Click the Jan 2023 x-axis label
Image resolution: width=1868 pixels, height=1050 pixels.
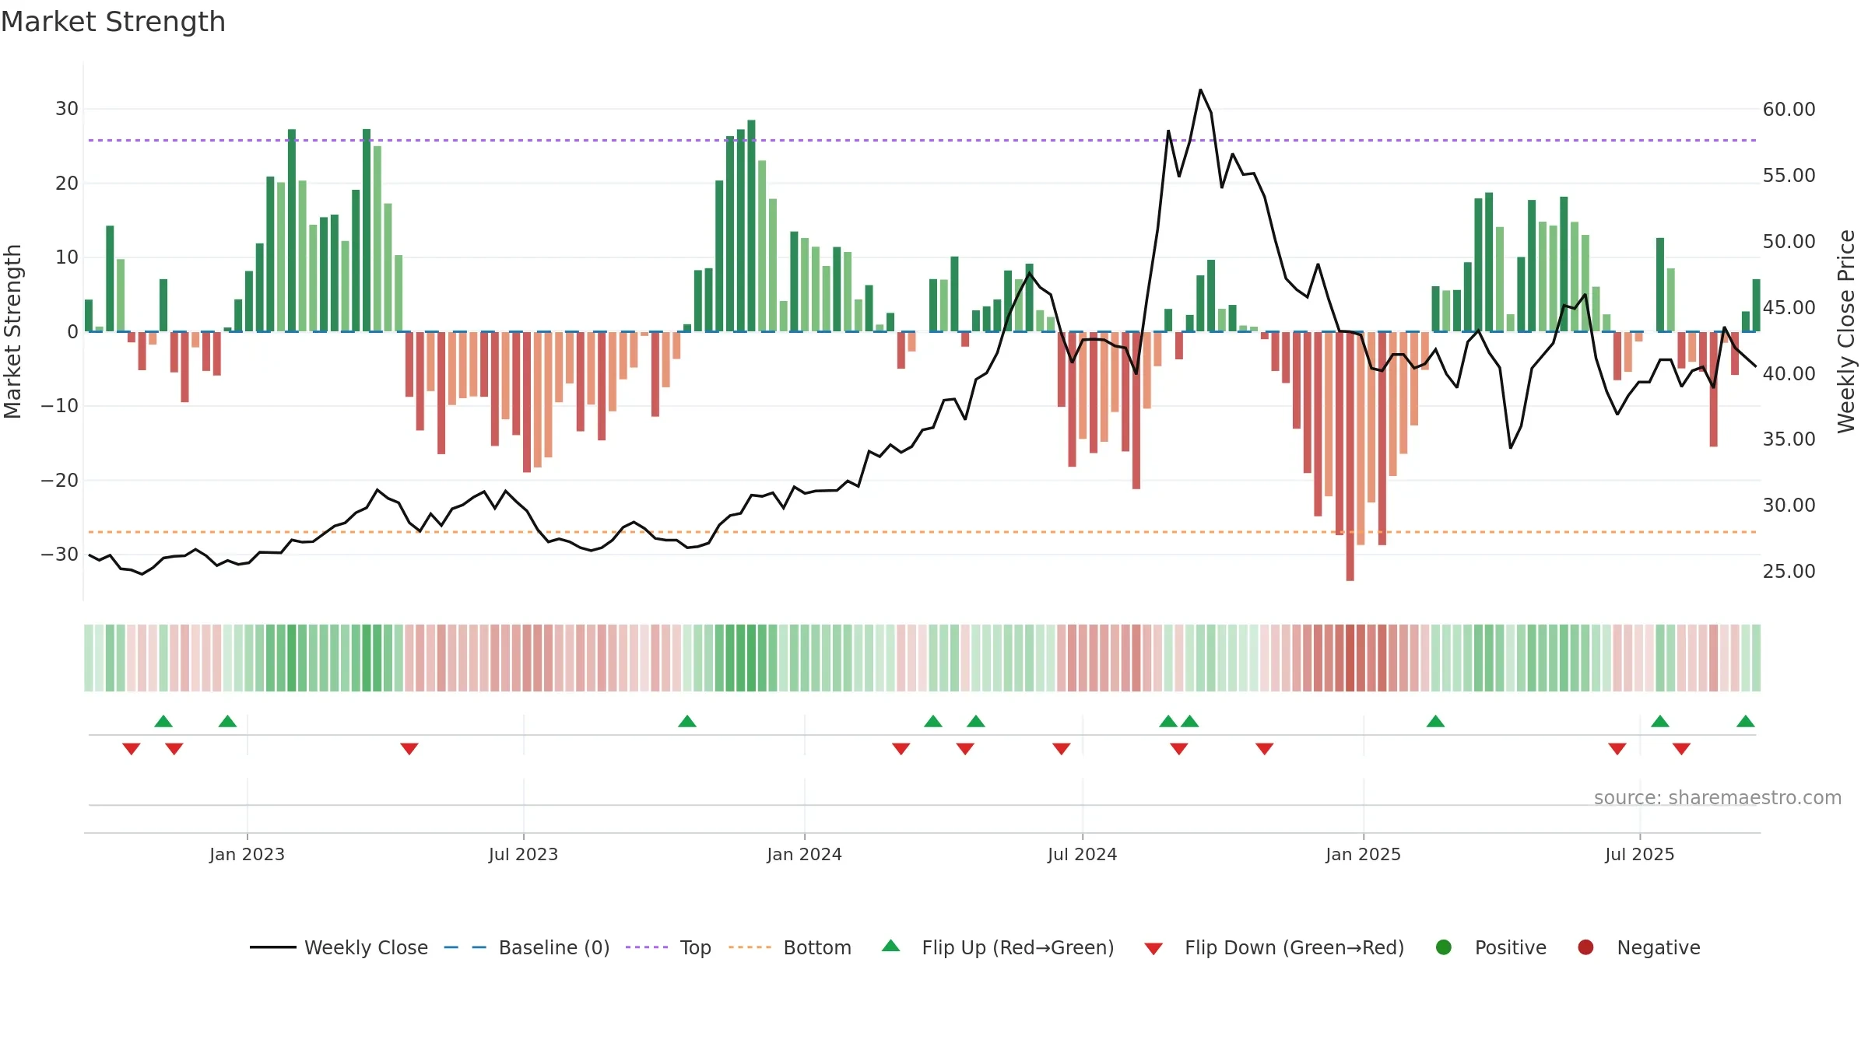point(247,854)
